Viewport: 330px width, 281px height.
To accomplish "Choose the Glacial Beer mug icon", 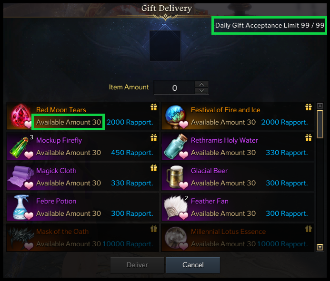I will click(x=176, y=177).
